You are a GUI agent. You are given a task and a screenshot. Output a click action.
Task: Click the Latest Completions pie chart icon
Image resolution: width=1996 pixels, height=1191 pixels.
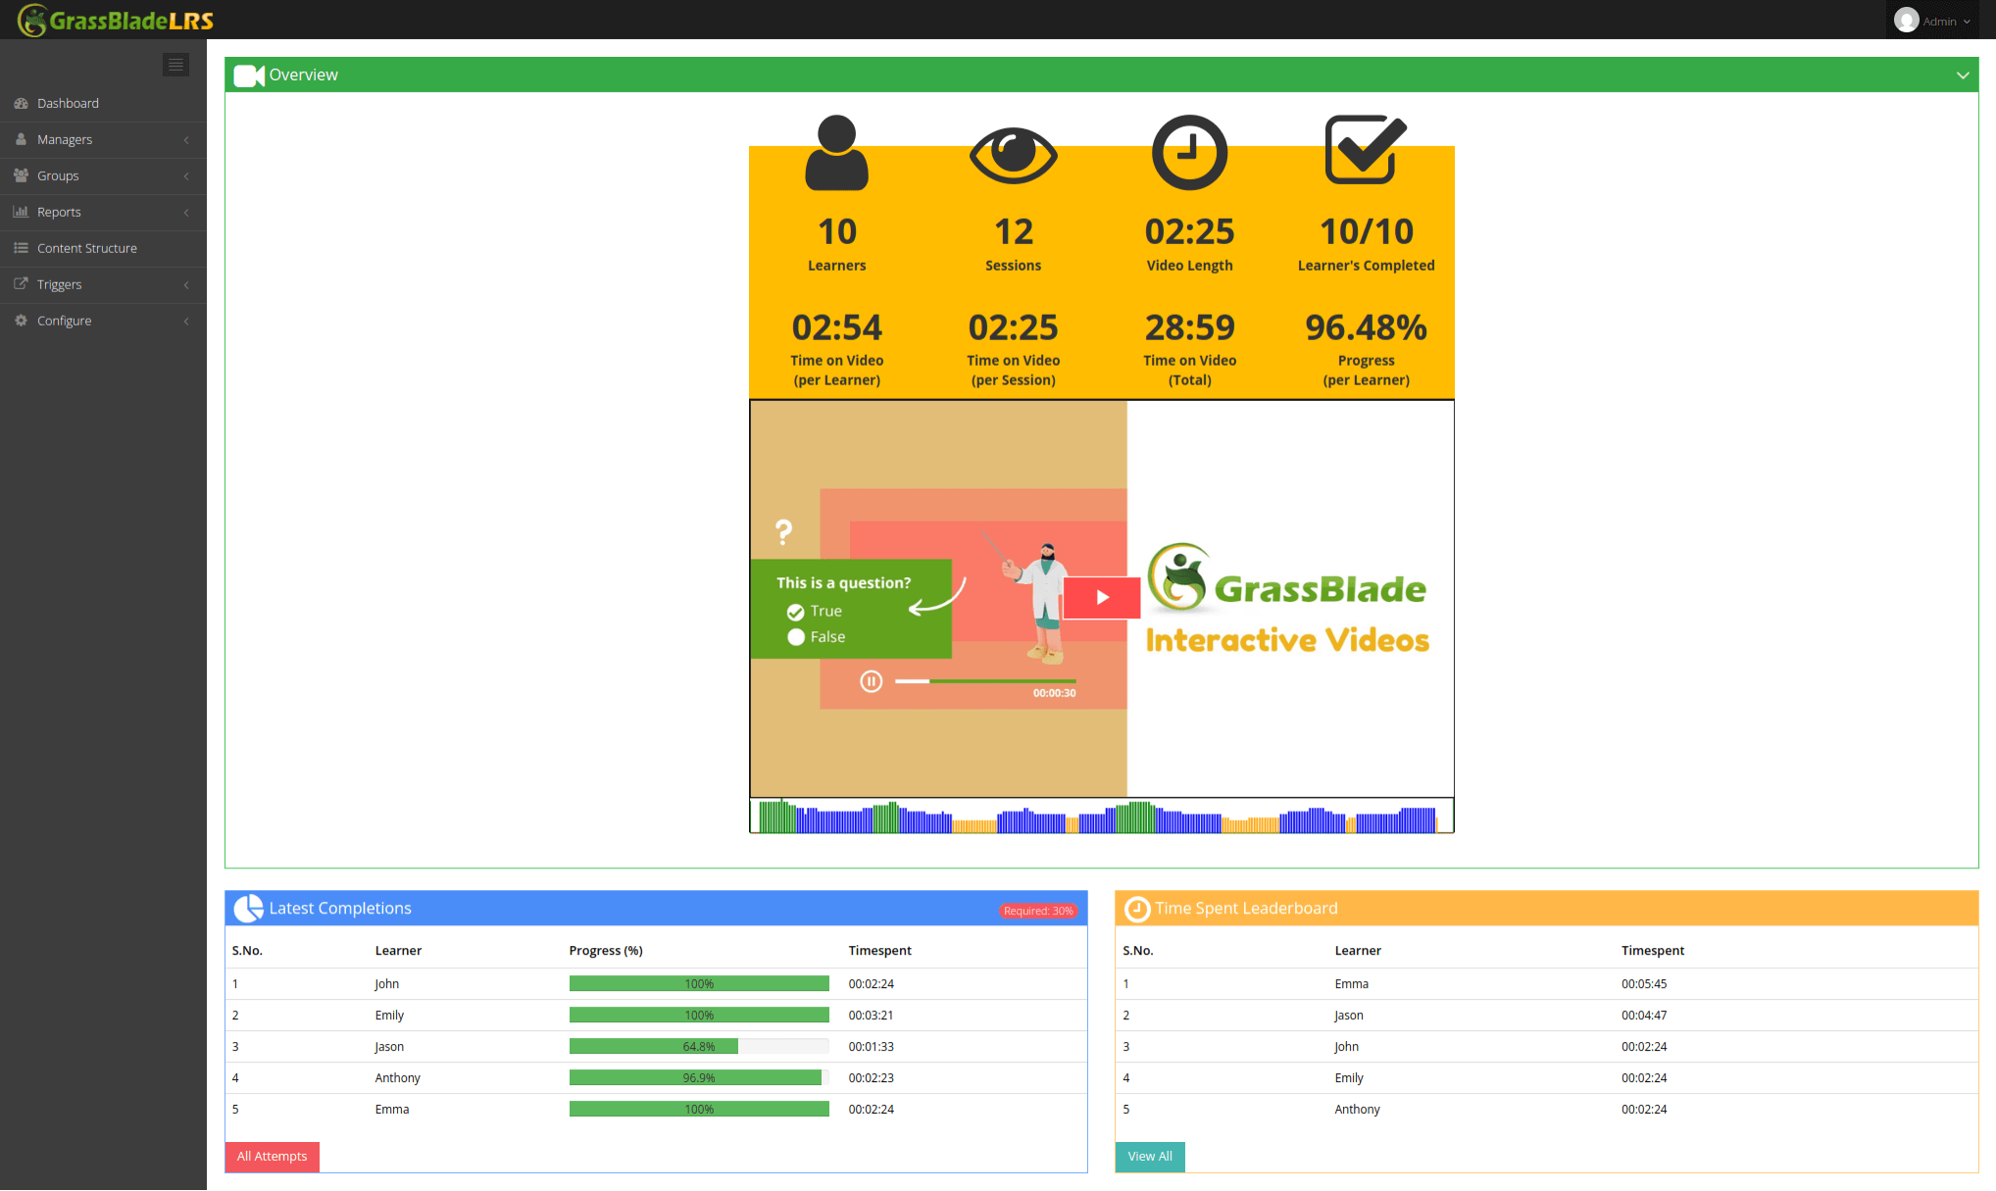pyautogui.click(x=249, y=909)
